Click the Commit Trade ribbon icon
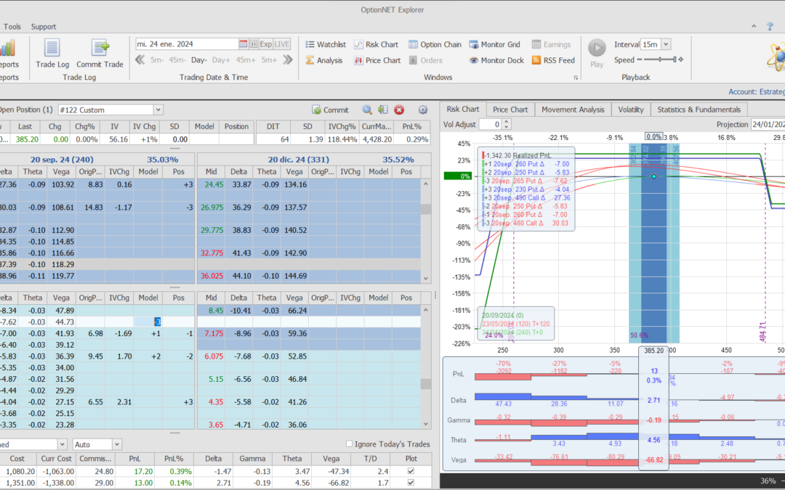 (100, 49)
